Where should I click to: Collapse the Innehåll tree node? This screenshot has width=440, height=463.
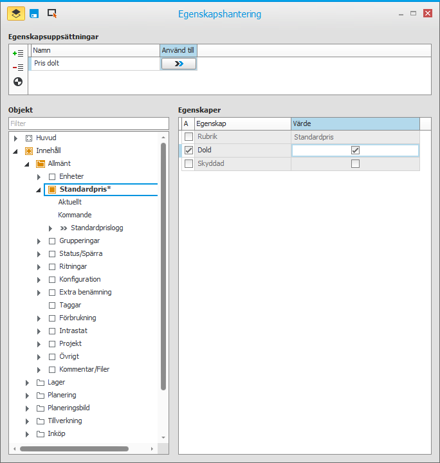tap(15, 151)
